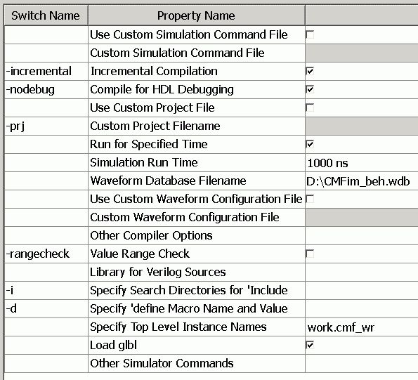This screenshot has height=380, width=418.
Task: Click the define Macro Name and Value field
Action: point(362,308)
